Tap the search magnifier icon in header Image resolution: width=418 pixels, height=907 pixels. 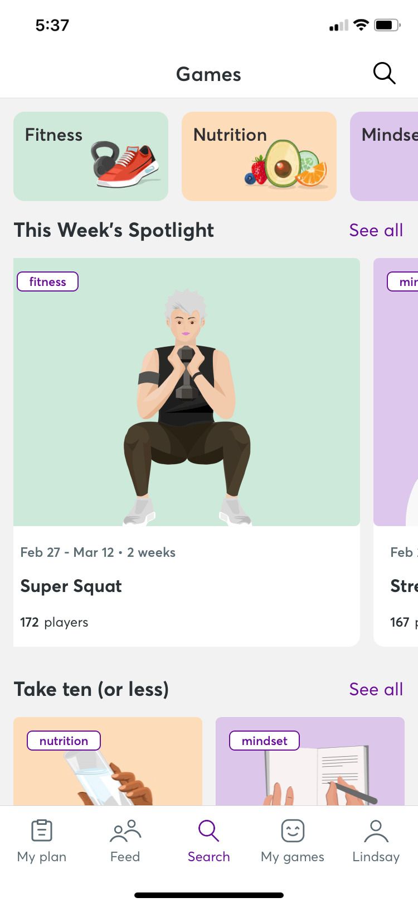(384, 73)
